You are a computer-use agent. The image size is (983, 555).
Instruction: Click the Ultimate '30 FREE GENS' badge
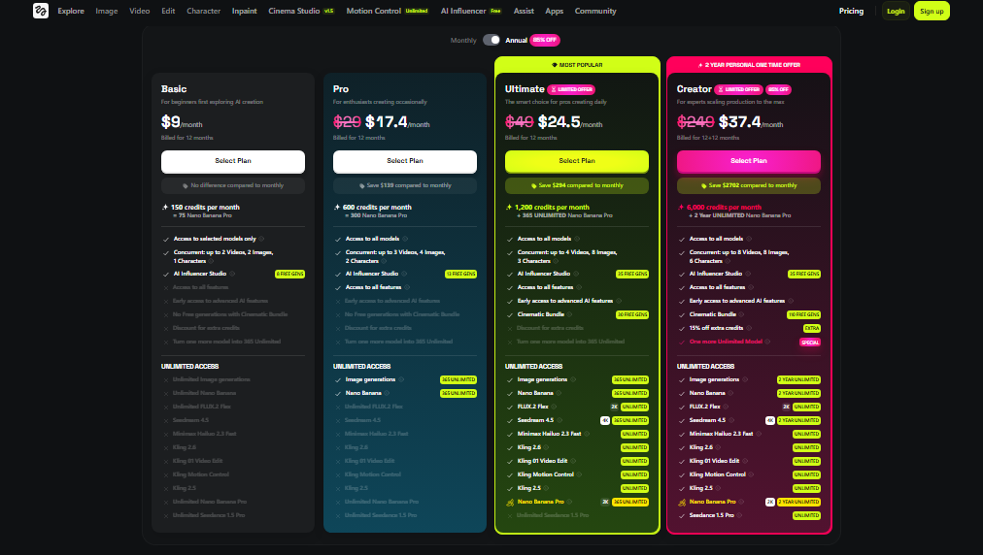[x=632, y=314]
